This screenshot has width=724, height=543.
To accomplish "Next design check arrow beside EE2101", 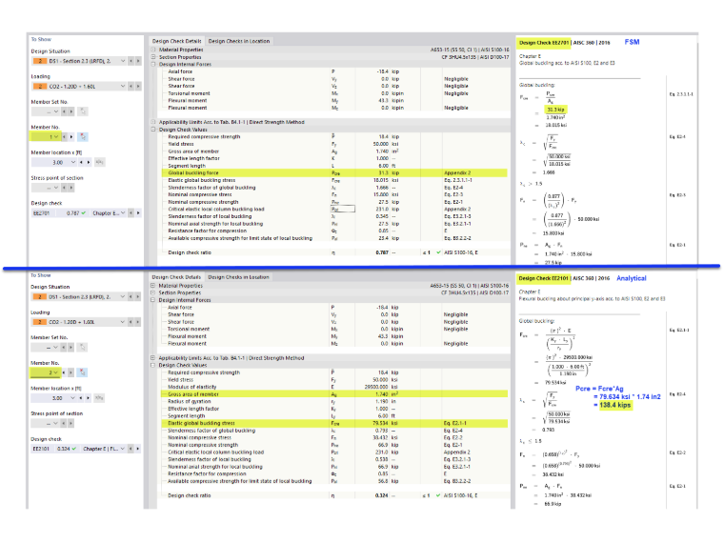I will click(137, 449).
